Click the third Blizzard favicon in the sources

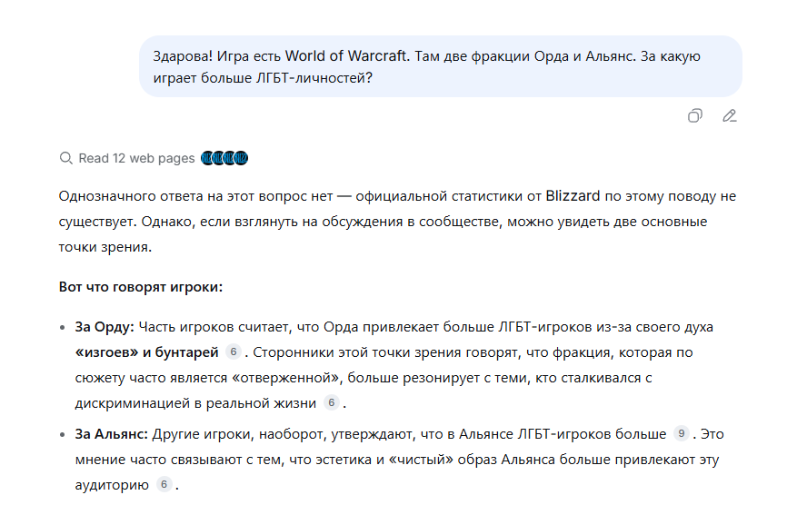230,158
